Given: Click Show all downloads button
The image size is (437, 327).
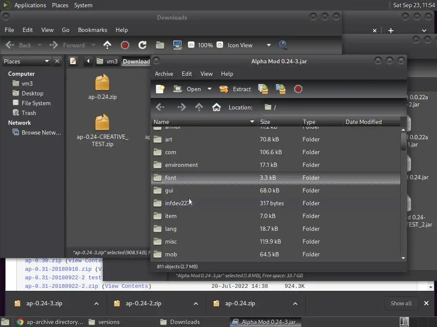Looking at the screenshot, I should [401, 303].
